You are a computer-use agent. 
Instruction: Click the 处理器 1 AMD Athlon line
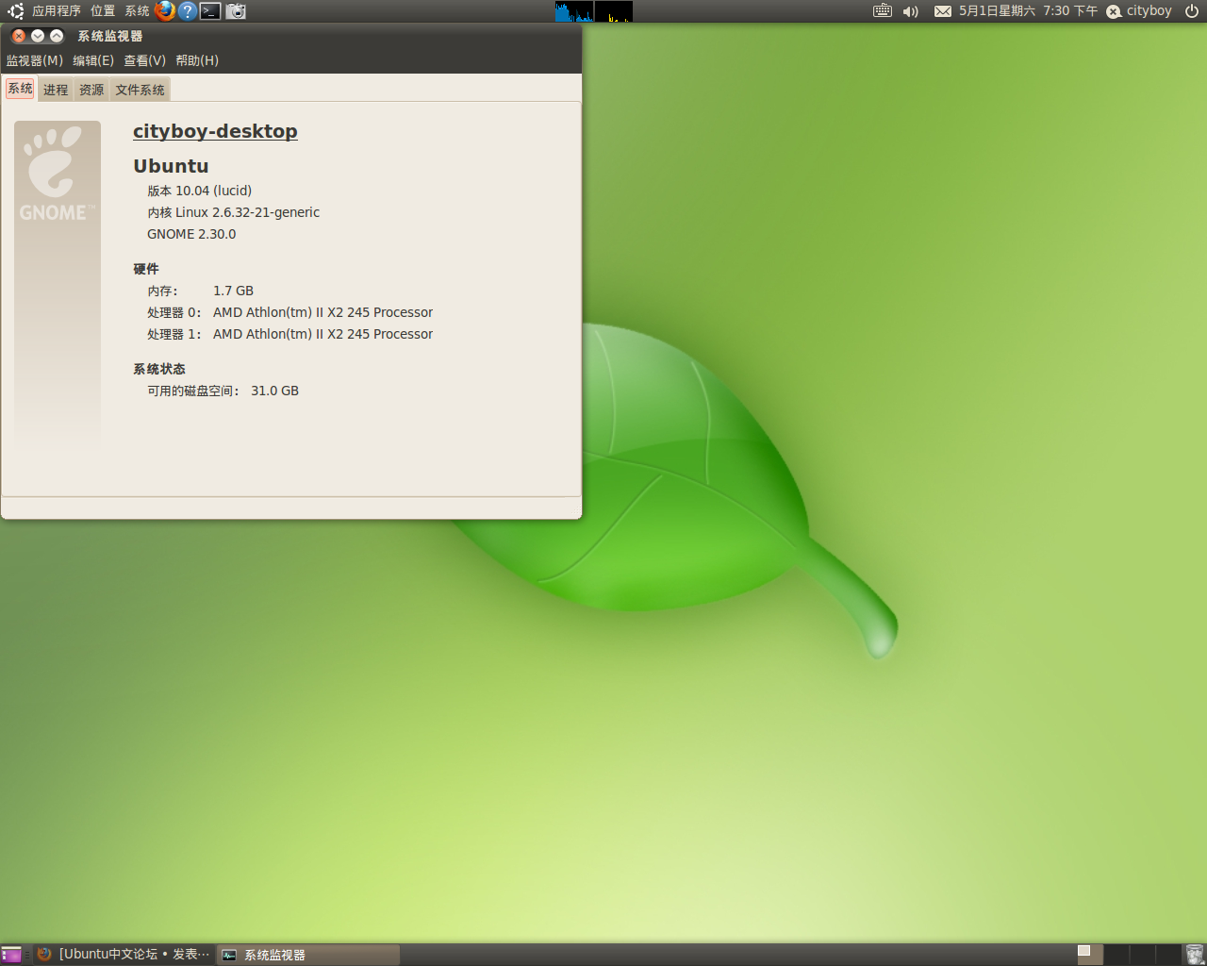pos(289,334)
